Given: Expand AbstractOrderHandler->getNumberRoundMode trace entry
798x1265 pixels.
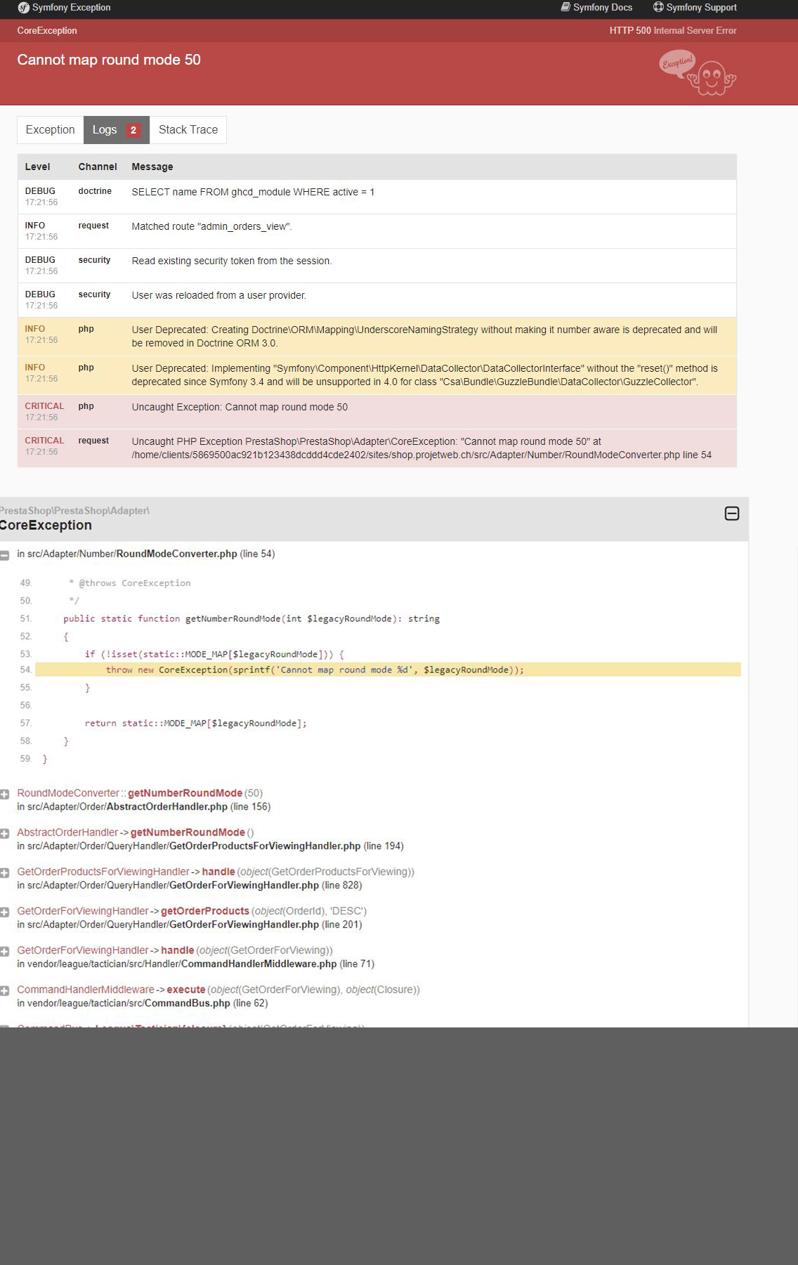Looking at the screenshot, I should point(4,833).
